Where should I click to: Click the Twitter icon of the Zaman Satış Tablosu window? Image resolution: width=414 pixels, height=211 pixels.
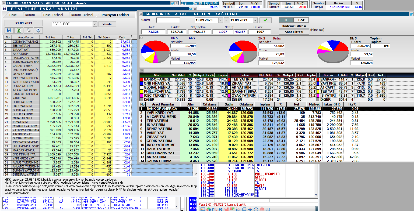tap(172, 3)
